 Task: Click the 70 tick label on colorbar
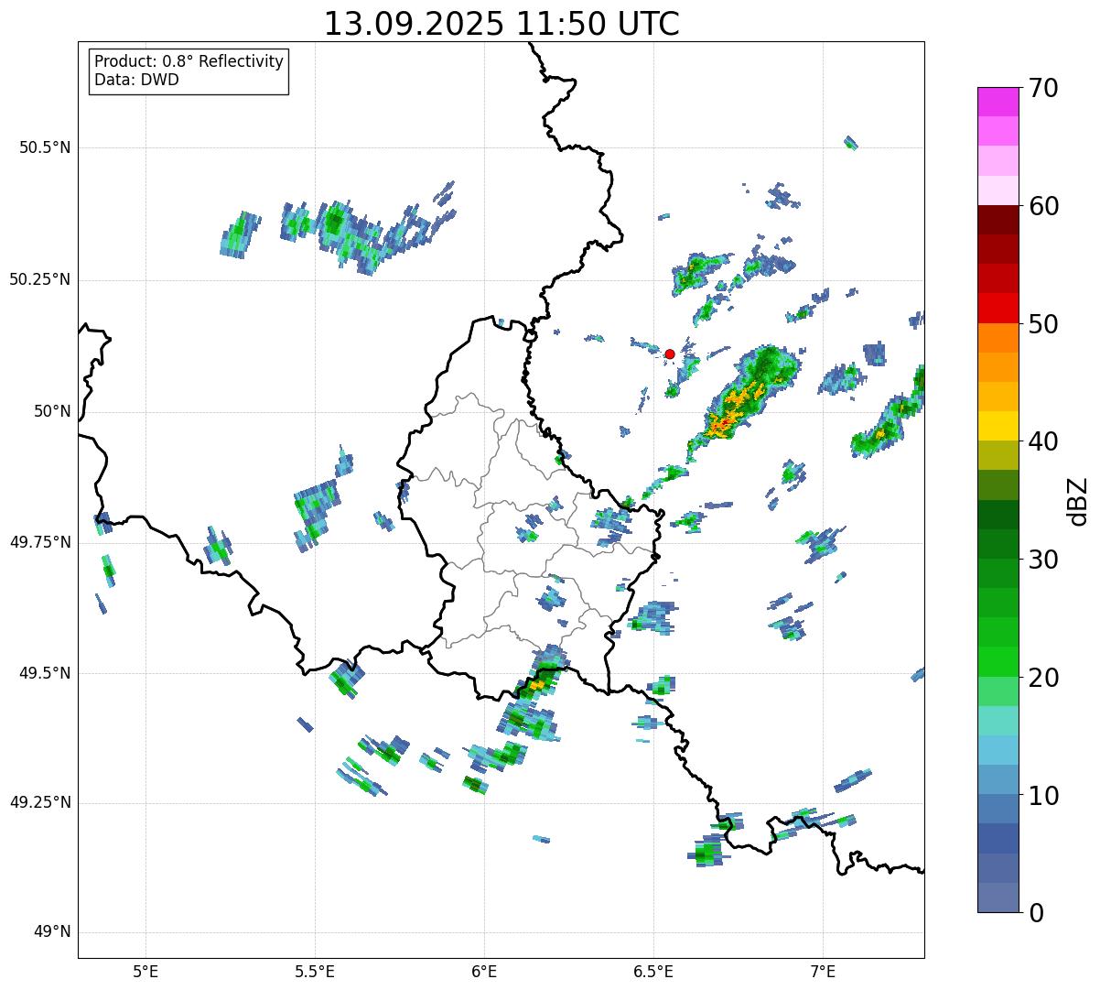(1044, 88)
